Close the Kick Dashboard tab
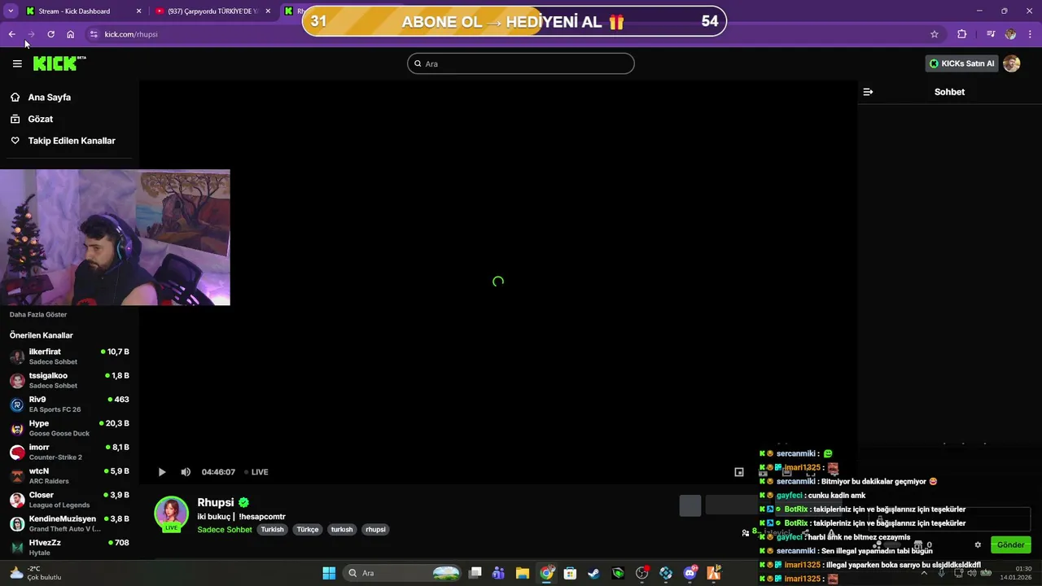Image resolution: width=1042 pixels, height=586 pixels. click(138, 11)
